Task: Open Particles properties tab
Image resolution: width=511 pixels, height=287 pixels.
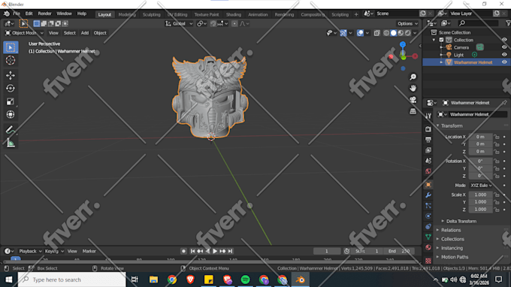Action: tap(428, 206)
